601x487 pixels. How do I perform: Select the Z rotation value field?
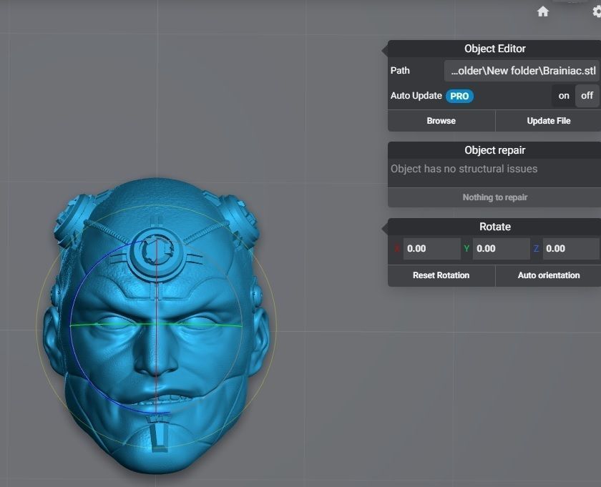click(571, 249)
